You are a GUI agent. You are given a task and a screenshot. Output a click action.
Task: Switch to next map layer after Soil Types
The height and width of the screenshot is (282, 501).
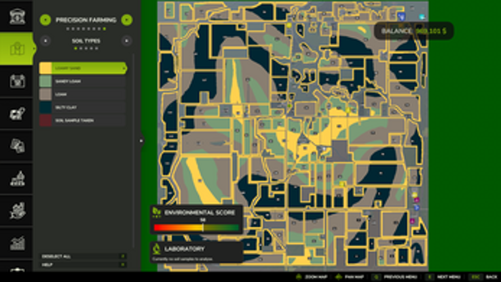pos(126,41)
